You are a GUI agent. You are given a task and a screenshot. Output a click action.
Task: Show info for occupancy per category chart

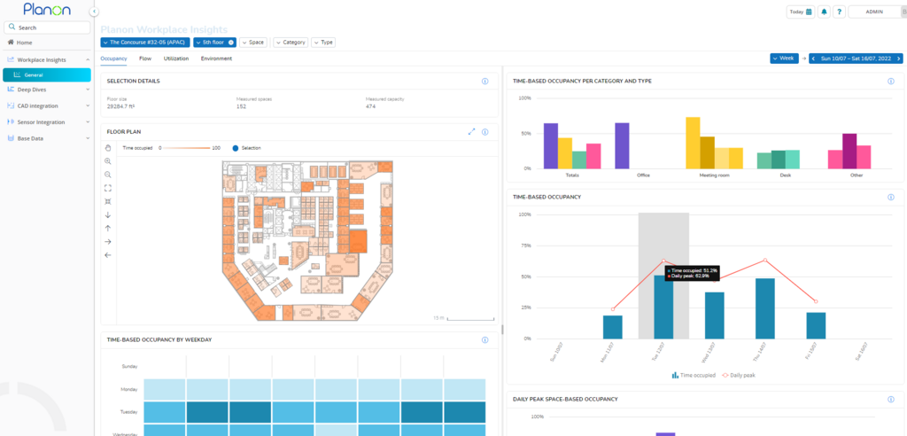pos(891,81)
